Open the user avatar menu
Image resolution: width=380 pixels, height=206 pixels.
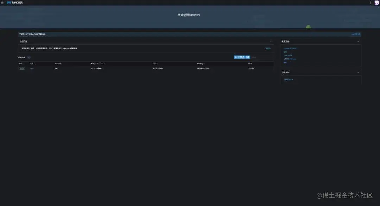376,3
